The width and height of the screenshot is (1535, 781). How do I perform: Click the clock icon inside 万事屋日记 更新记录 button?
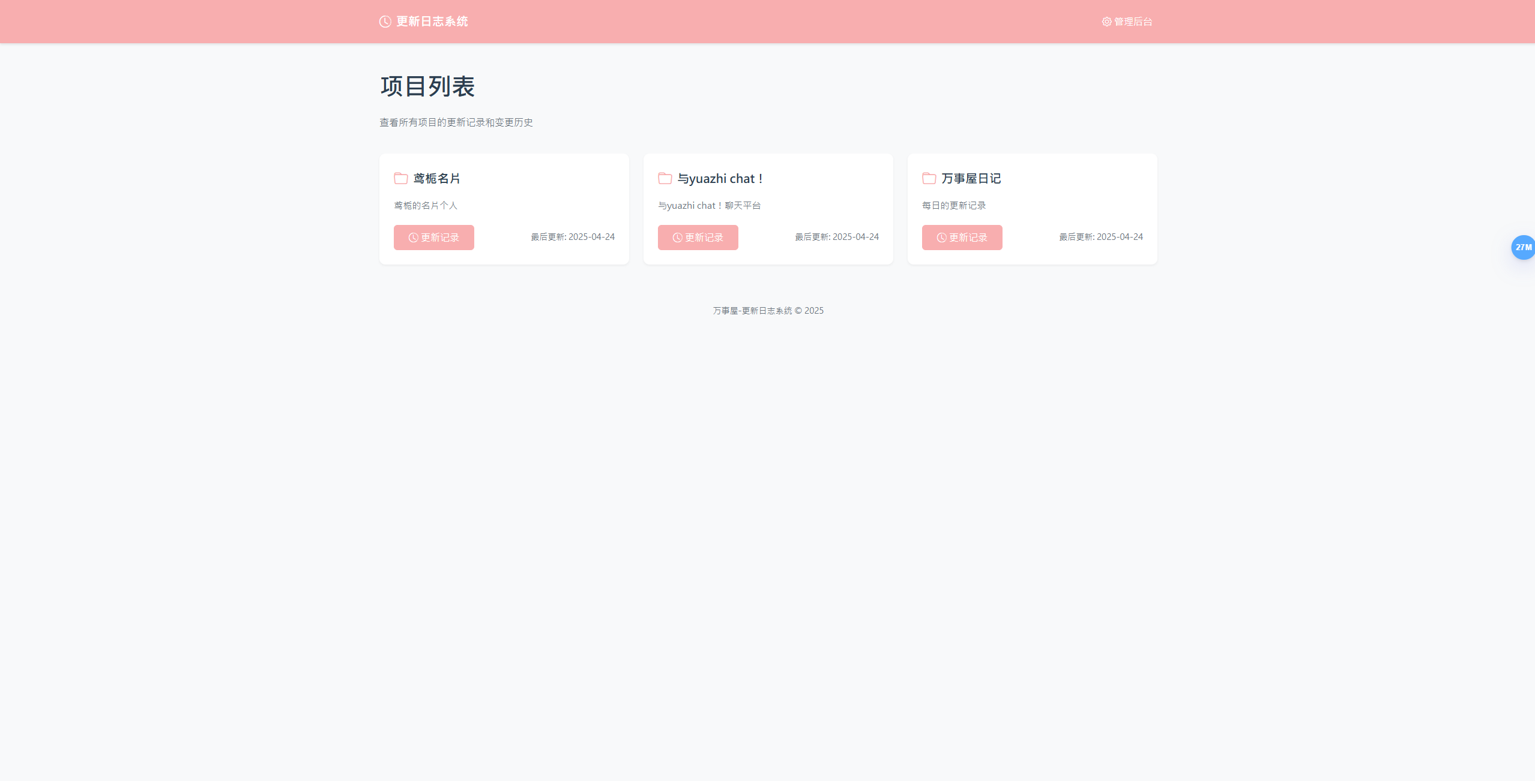pos(941,238)
